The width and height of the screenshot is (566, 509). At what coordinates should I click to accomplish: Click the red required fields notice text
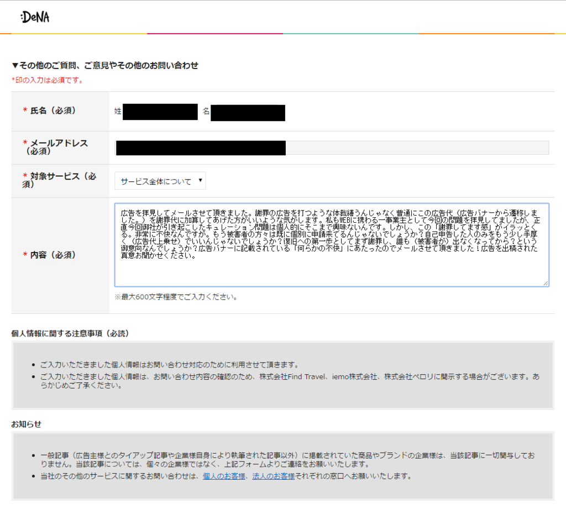click(47, 80)
